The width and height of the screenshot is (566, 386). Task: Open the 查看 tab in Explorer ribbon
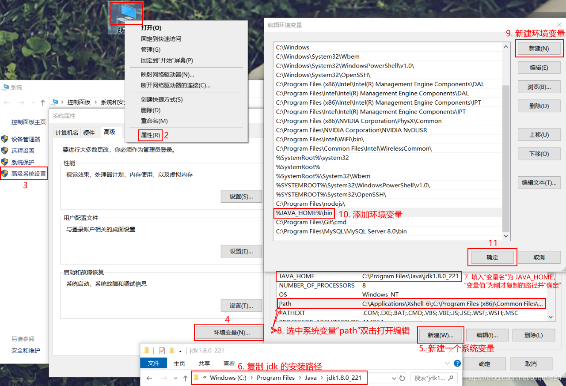(229, 363)
